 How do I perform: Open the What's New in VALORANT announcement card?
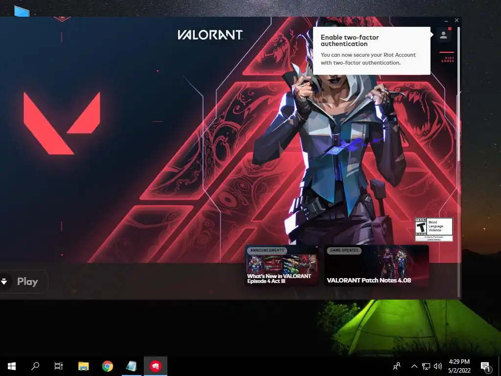tap(282, 266)
